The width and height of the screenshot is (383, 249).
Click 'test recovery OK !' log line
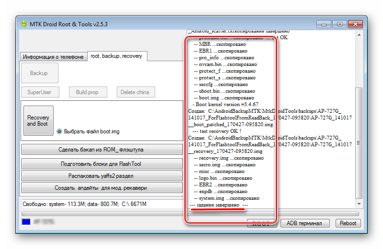tap(217, 131)
